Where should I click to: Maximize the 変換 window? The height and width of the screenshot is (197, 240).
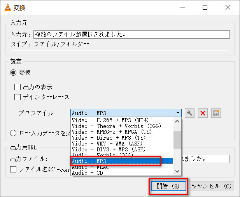205,7
